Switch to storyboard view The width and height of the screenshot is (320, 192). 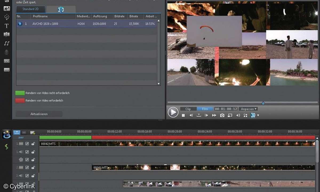click(24, 133)
